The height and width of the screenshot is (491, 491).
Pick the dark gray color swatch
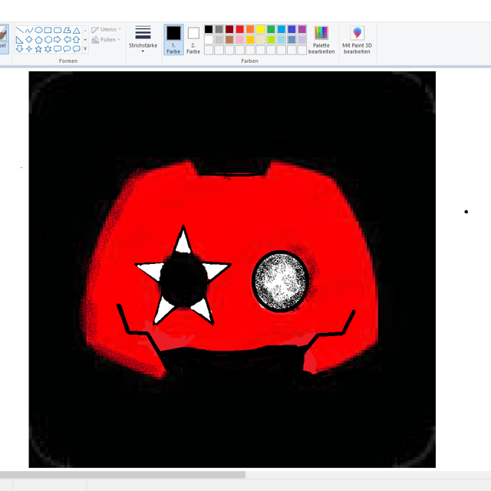tap(219, 29)
